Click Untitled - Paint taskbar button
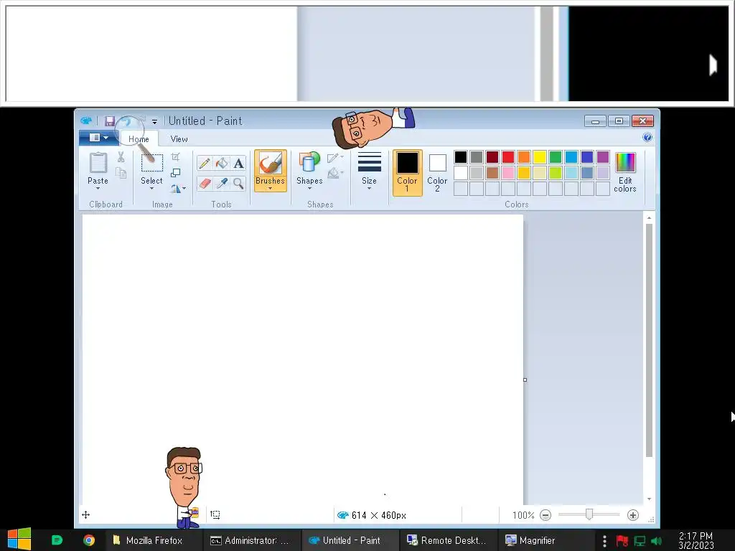 pos(350,540)
